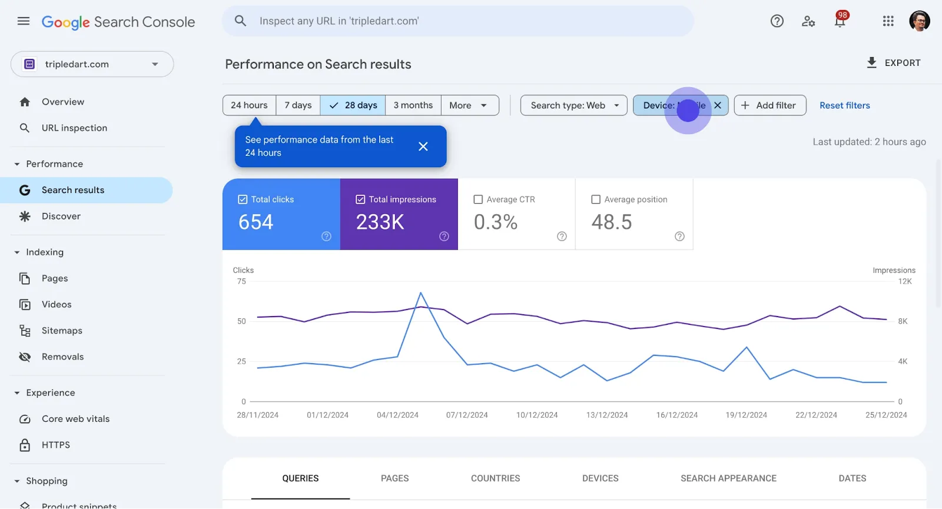Uncheck the Total impressions checkbox

click(x=360, y=199)
